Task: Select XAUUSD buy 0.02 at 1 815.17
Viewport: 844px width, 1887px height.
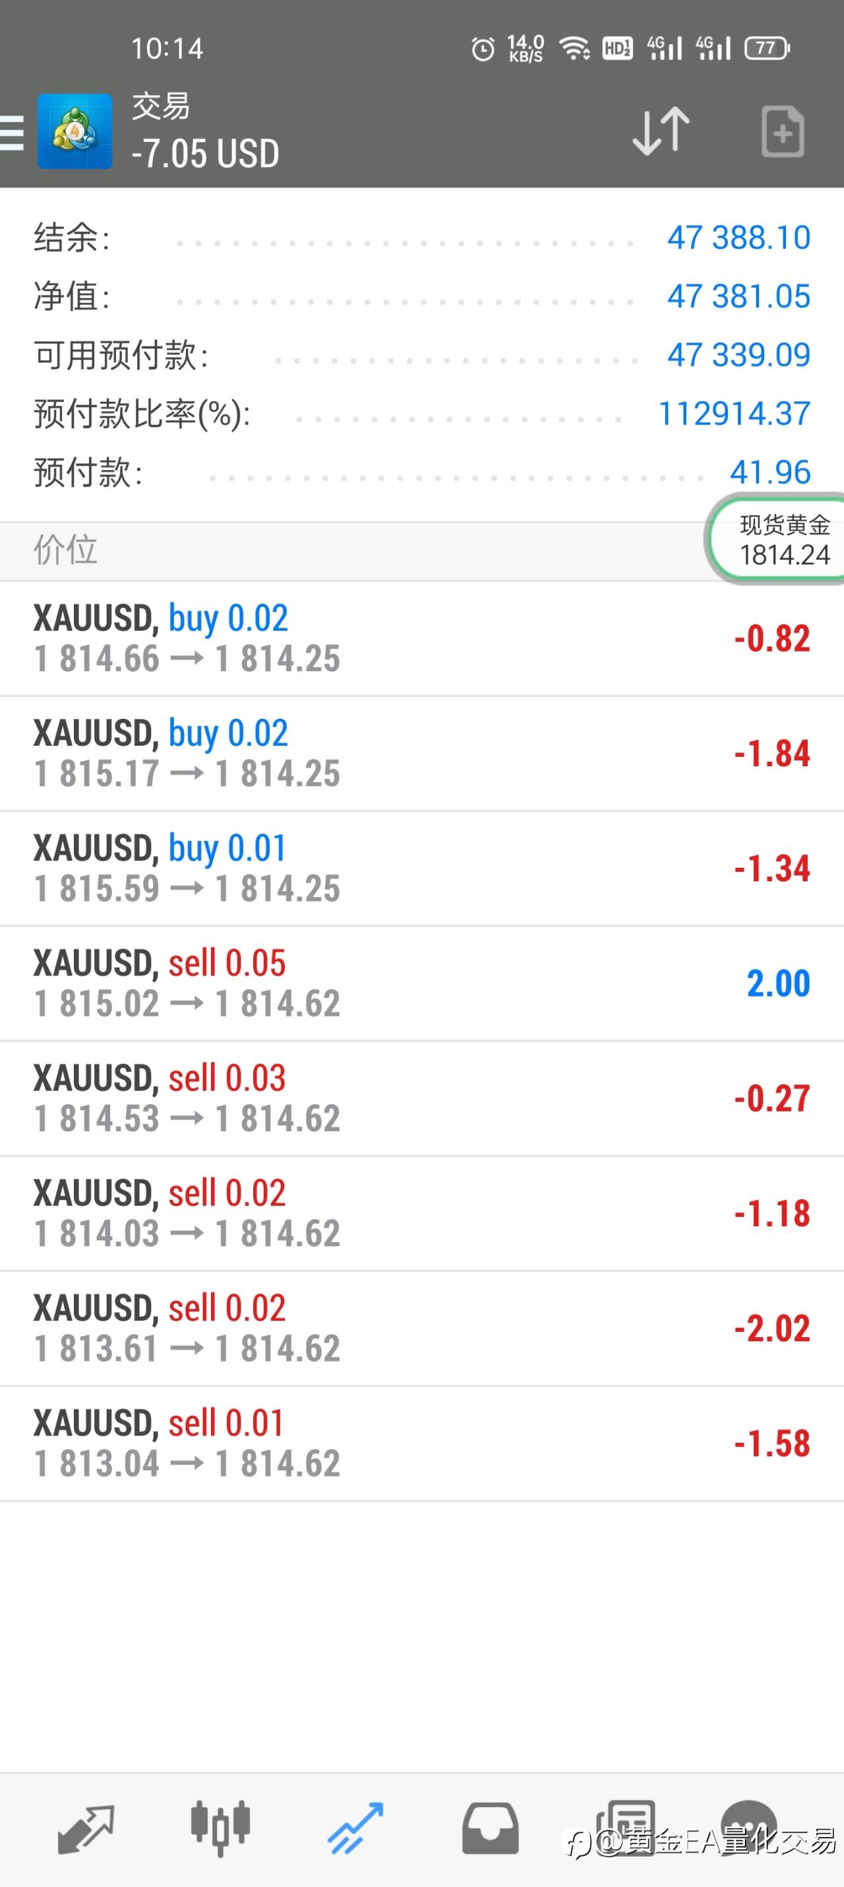Action: coord(421,754)
